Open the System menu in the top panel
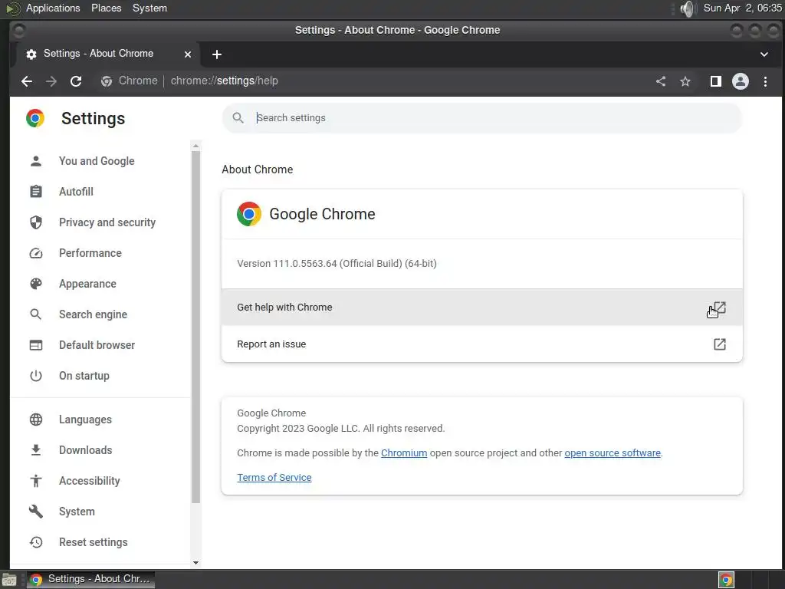This screenshot has width=785, height=589. tap(149, 8)
